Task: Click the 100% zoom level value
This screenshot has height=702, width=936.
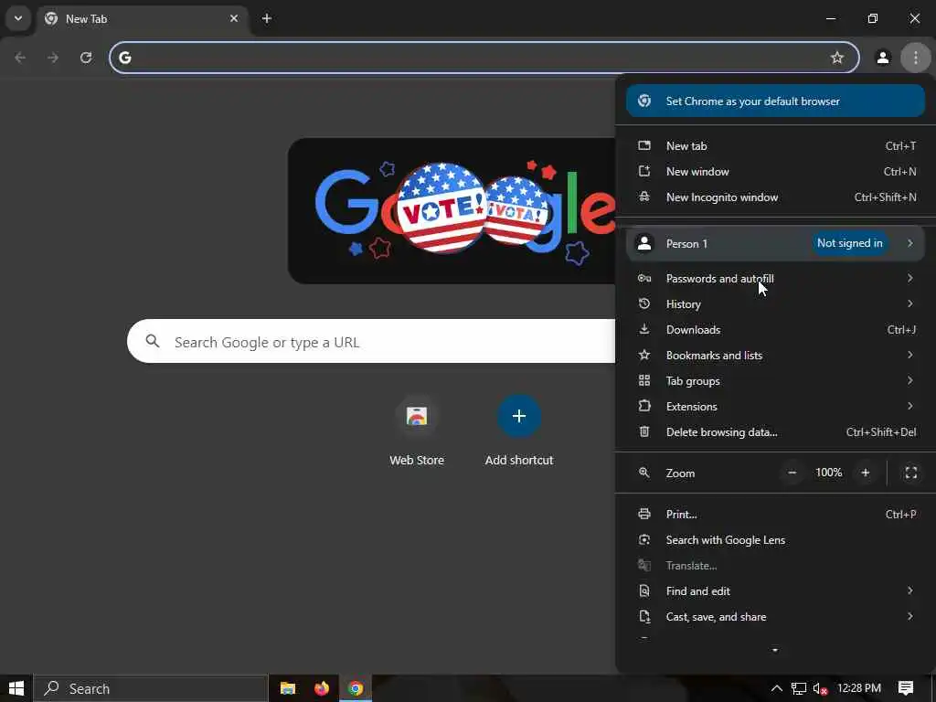Action: 828,473
